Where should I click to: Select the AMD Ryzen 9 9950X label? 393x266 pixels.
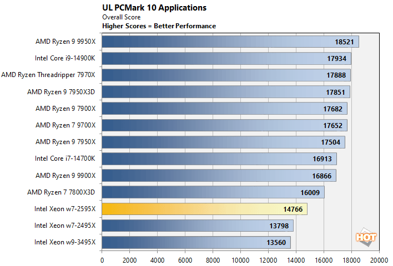[x=65, y=42]
